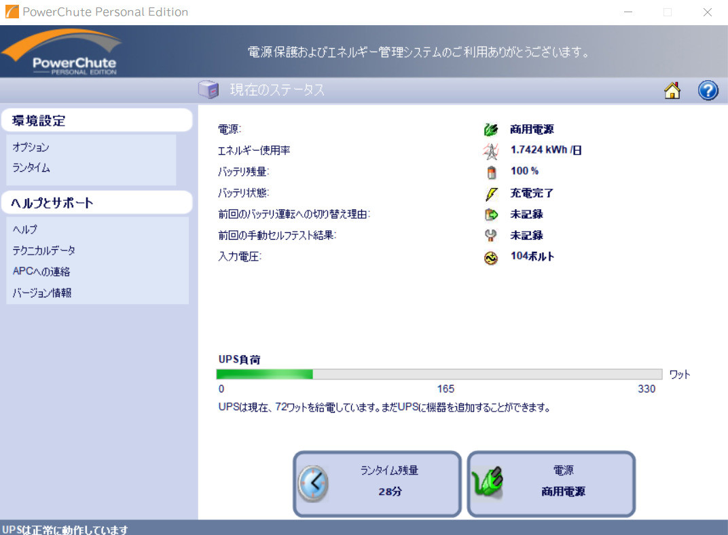Click the lightning bolt icon beside 充電完了
This screenshot has height=535, width=728.
tap(491, 193)
